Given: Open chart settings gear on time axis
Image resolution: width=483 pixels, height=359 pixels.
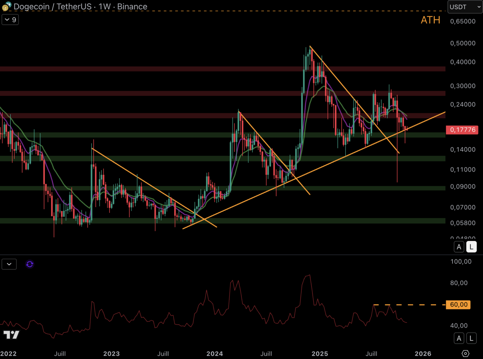Looking at the screenshot, I should click(x=465, y=353).
